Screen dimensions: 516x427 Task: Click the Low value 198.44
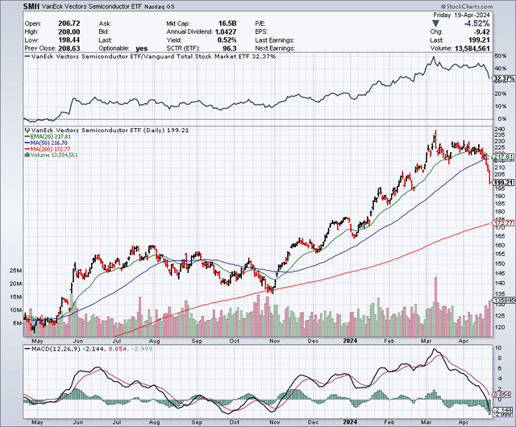tap(69, 40)
